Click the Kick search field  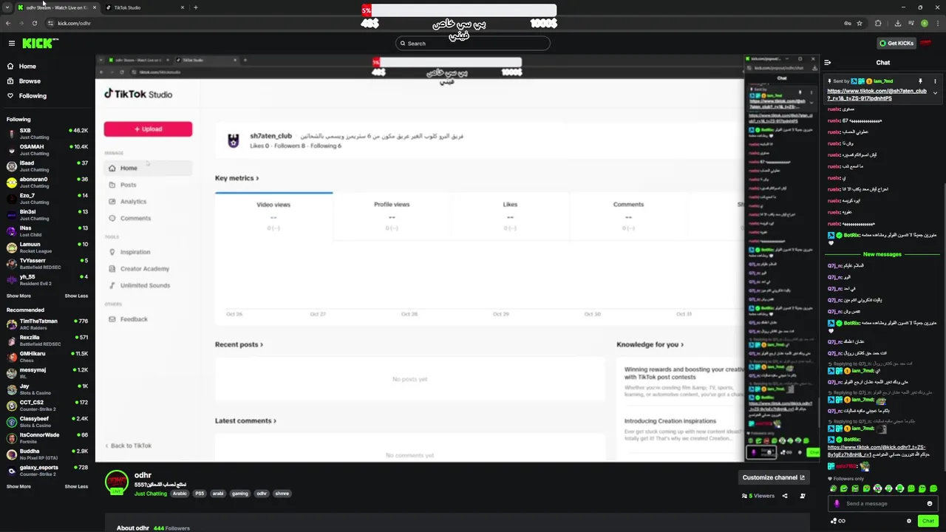(473, 44)
